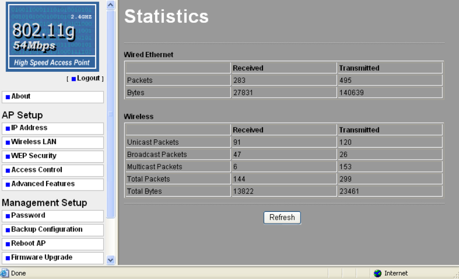Click the Refresh button
Screen dimensions: 459x279
click(282, 217)
